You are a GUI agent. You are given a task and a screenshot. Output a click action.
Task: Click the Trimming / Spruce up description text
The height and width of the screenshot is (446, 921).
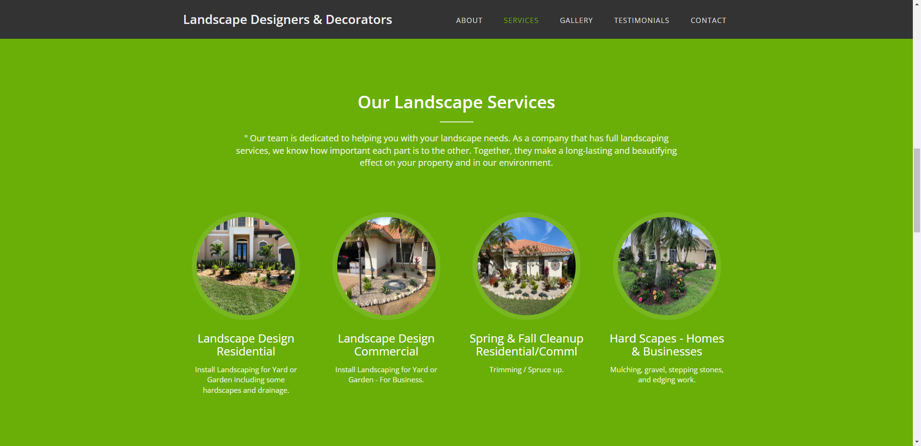526,370
